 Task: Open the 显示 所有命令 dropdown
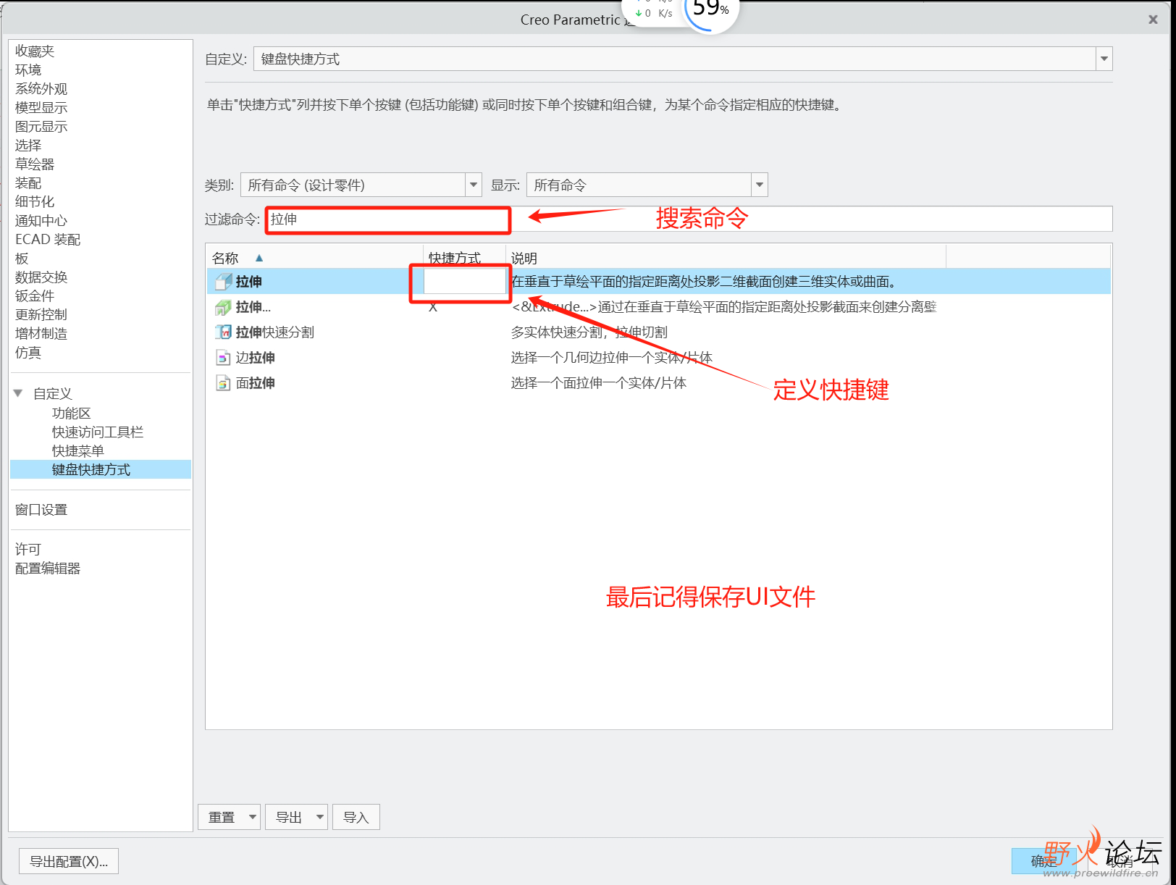point(759,185)
